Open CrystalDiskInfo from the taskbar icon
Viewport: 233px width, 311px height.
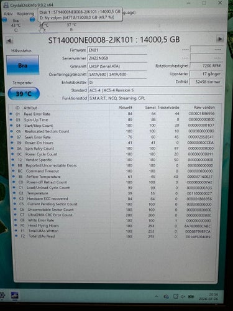coord(14,295)
